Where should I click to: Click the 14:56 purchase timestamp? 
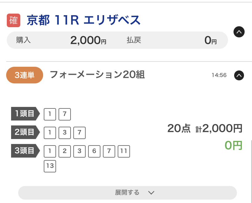(219, 75)
